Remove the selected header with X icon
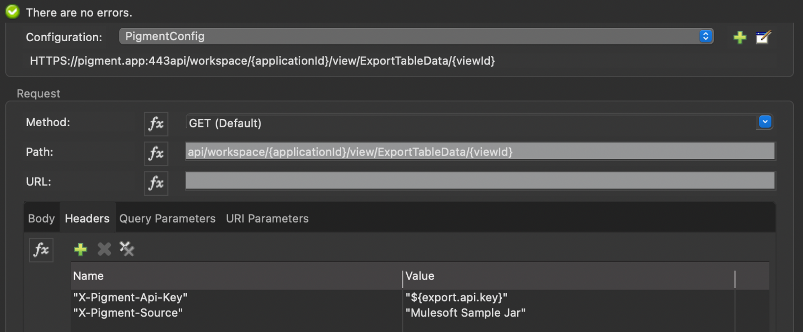Image resolution: width=803 pixels, height=332 pixels. pos(104,249)
